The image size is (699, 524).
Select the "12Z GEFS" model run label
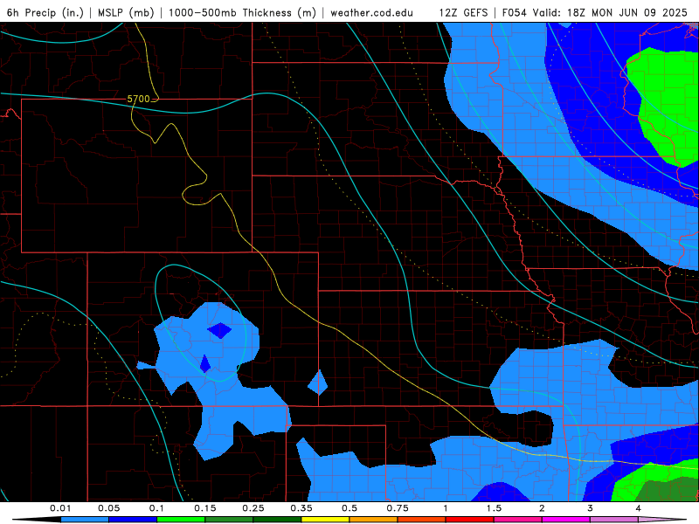pyautogui.click(x=463, y=12)
